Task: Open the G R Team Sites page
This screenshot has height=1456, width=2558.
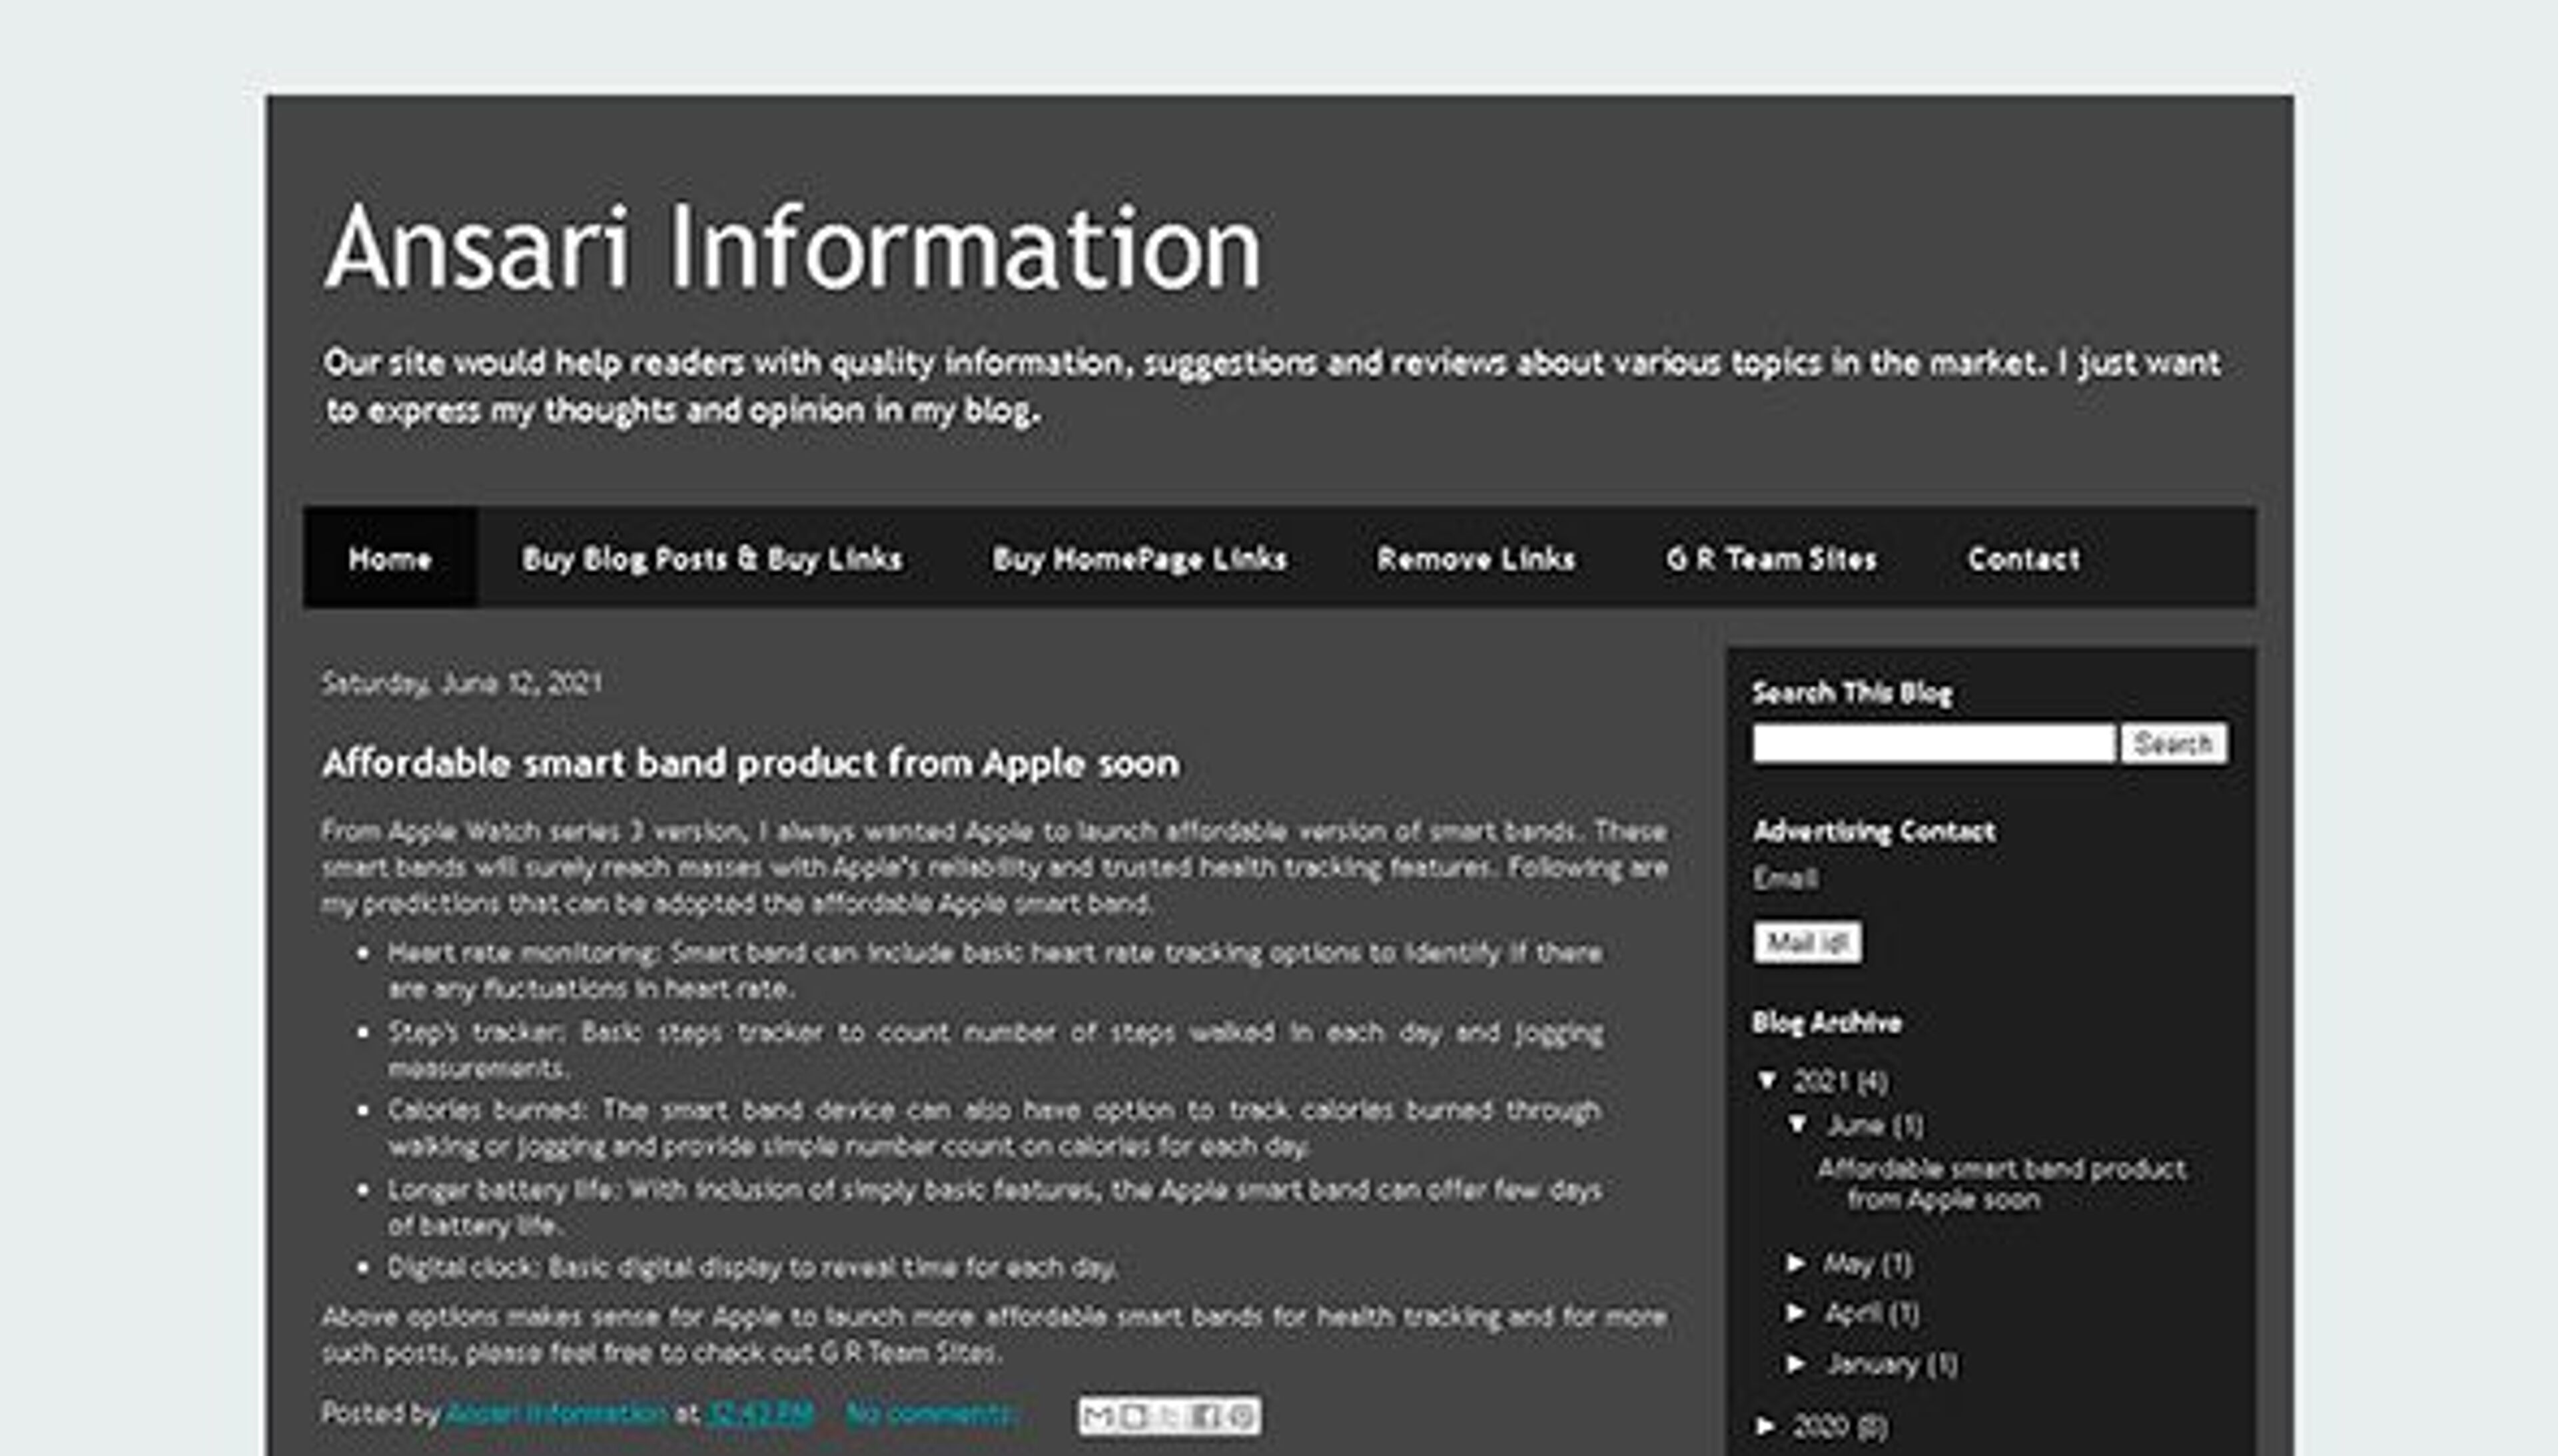Action: [x=1771, y=558]
